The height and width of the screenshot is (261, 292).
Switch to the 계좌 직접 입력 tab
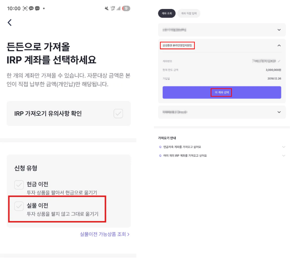[189, 13]
